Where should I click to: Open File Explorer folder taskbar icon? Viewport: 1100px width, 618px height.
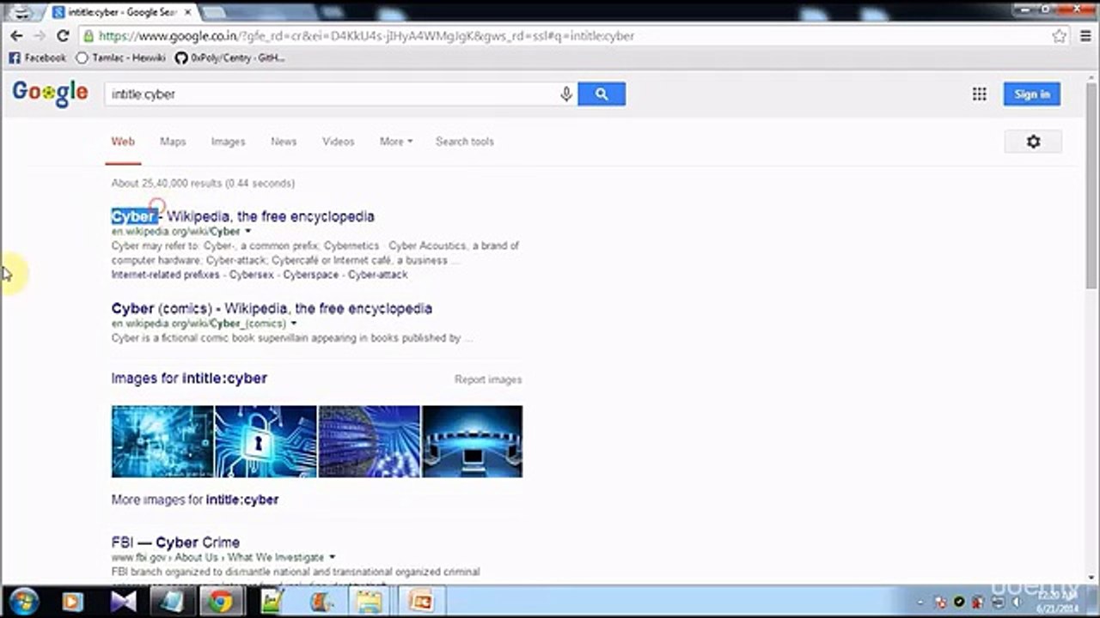370,602
